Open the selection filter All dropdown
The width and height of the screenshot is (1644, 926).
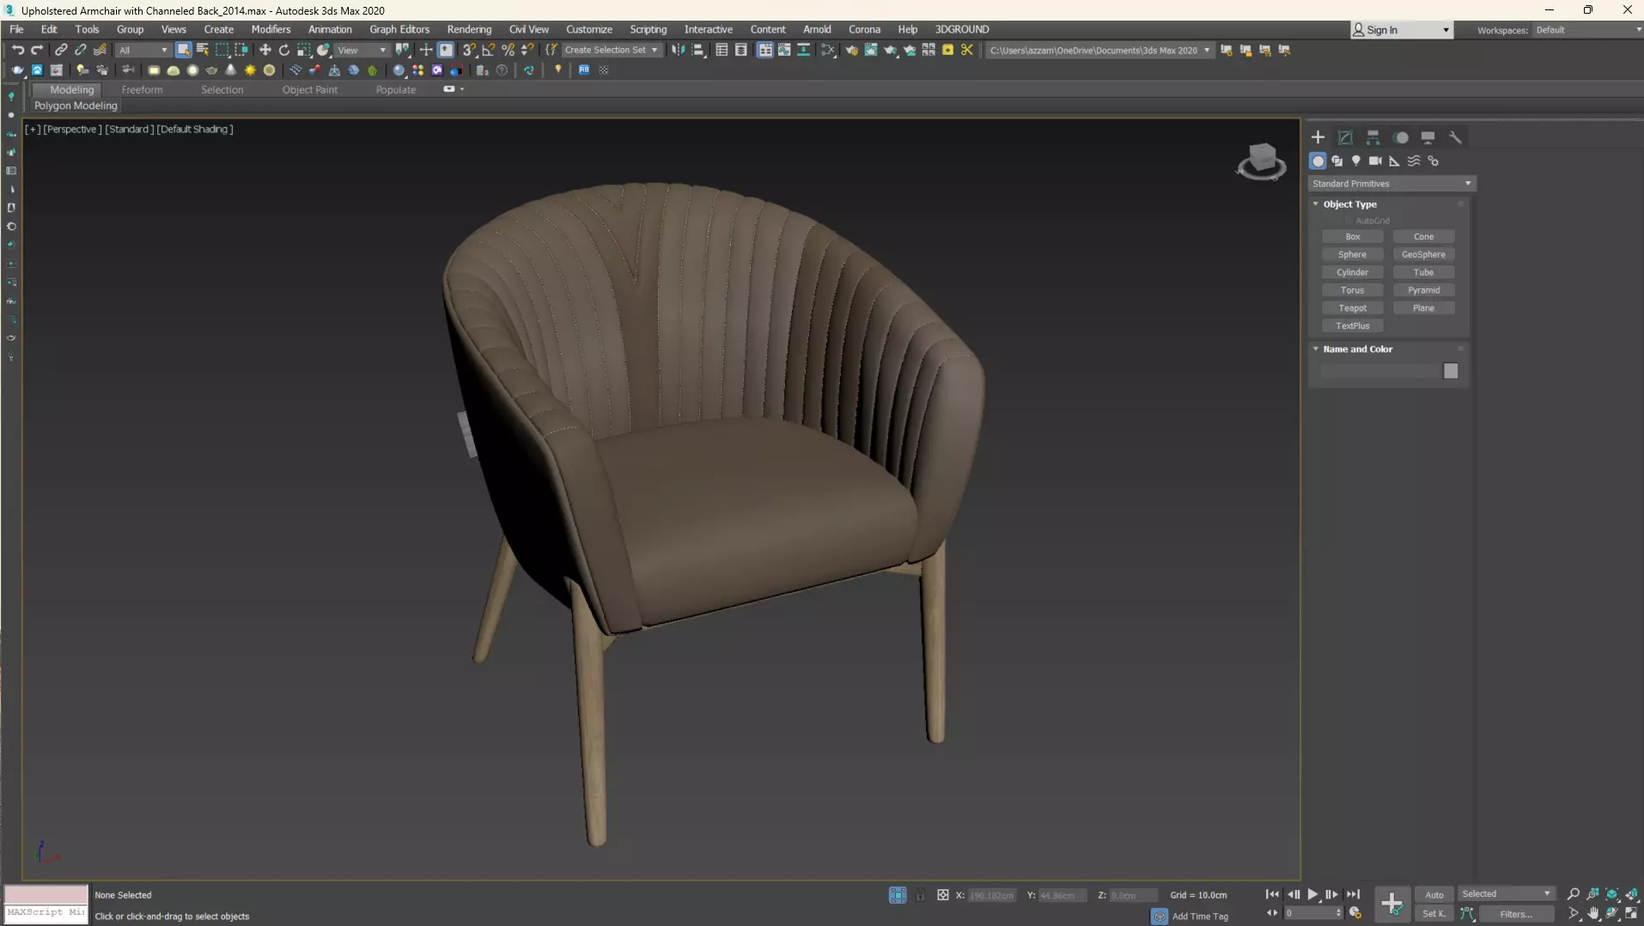click(143, 50)
